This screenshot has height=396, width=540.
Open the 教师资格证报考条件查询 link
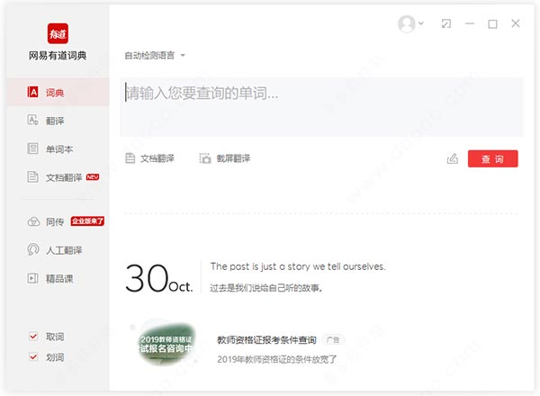pos(266,340)
